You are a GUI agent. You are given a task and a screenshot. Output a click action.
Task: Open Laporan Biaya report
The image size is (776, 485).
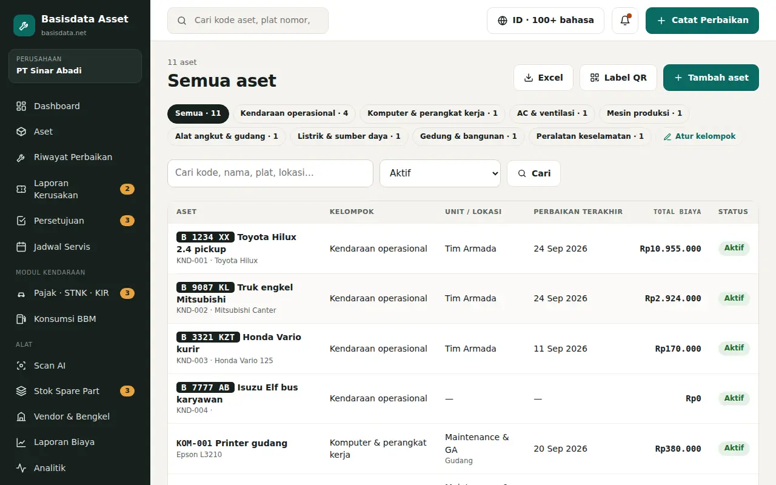click(75, 442)
